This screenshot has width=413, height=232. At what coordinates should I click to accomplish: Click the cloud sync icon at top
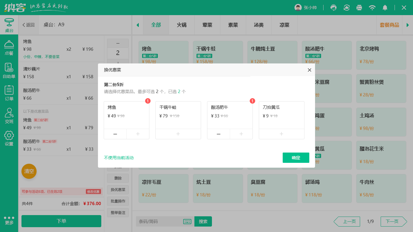[x=346, y=8]
